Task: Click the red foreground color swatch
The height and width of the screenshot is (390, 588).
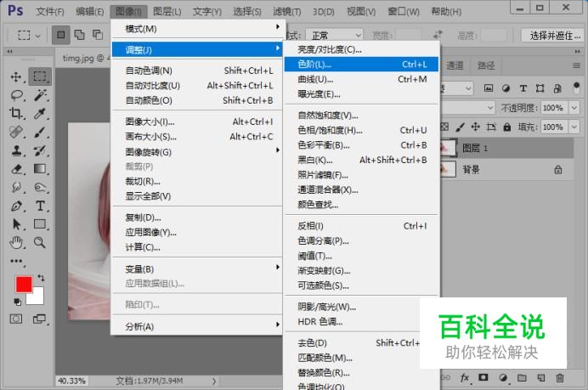Action: [24, 285]
